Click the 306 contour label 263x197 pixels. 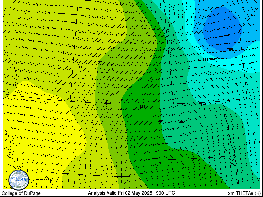[143, 106]
